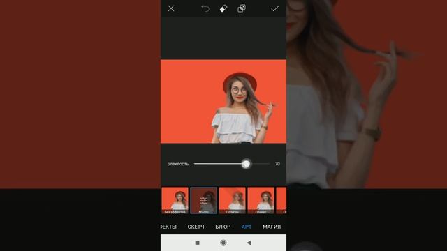Click the Блеклость slider handle
Image resolution: width=447 pixels, height=251 pixels.
(246, 164)
